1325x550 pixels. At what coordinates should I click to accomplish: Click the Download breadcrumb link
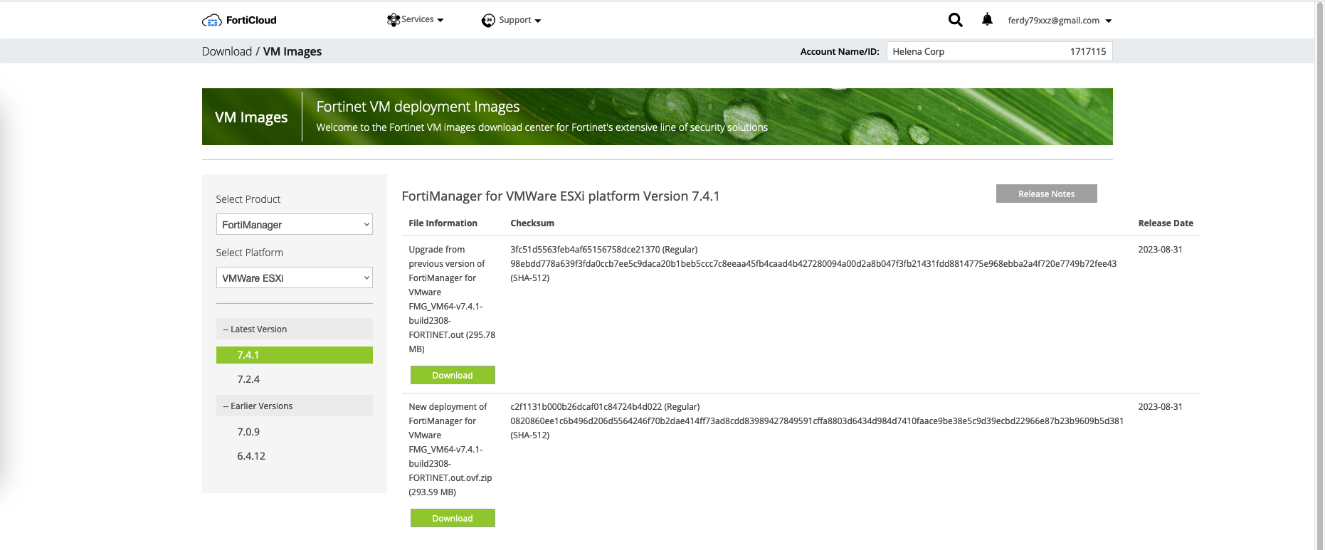(x=226, y=51)
